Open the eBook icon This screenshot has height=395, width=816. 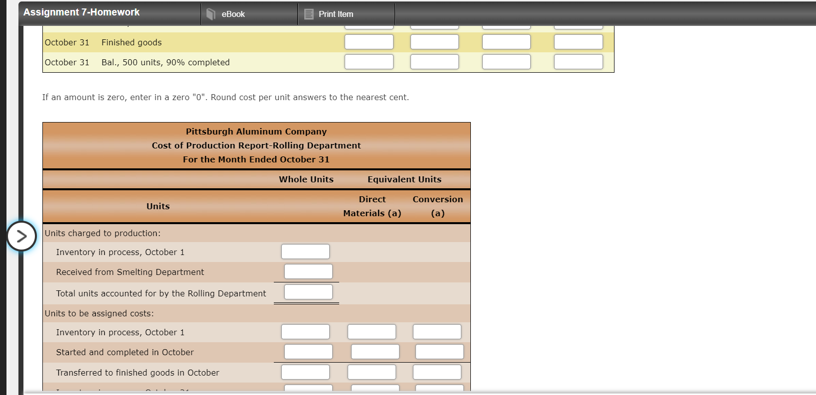pyautogui.click(x=211, y=14)
